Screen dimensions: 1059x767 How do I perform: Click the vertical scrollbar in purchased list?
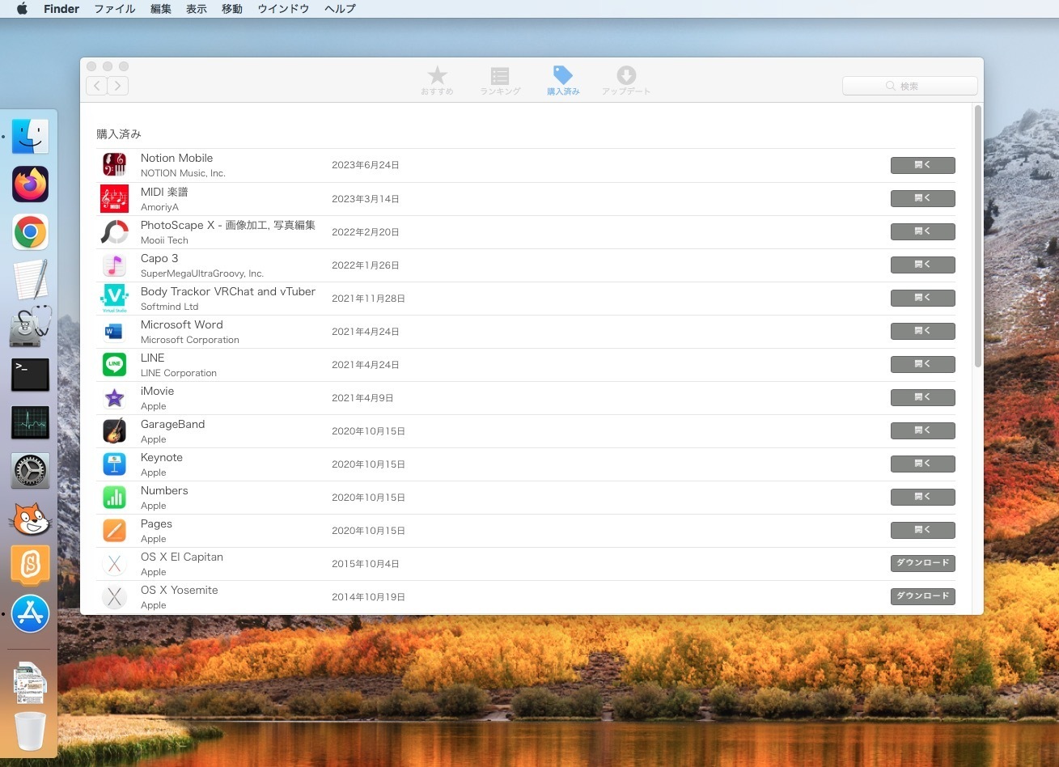[977, 235]
